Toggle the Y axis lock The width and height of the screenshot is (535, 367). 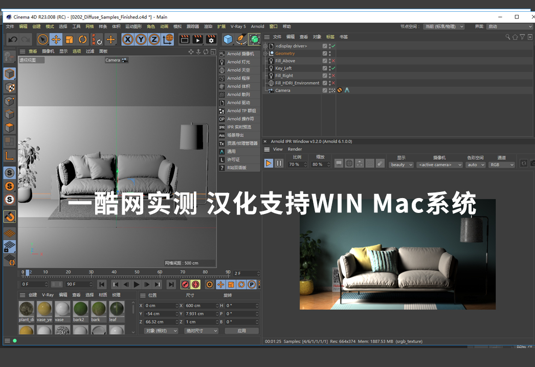[141, 39]
